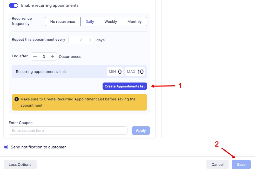Select Daily recurrence frequency

(90, 22)
